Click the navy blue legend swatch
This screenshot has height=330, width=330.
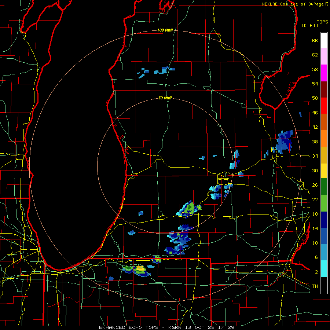click(x=324, y=220)
